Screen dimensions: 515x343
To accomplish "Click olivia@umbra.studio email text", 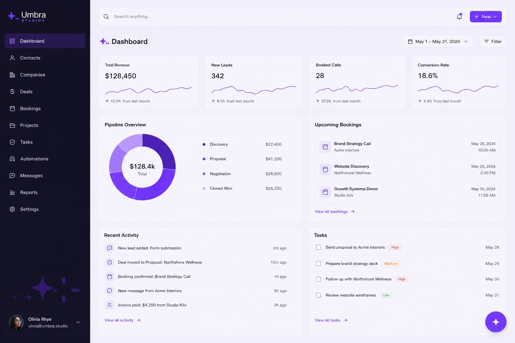I will (48, 326).
